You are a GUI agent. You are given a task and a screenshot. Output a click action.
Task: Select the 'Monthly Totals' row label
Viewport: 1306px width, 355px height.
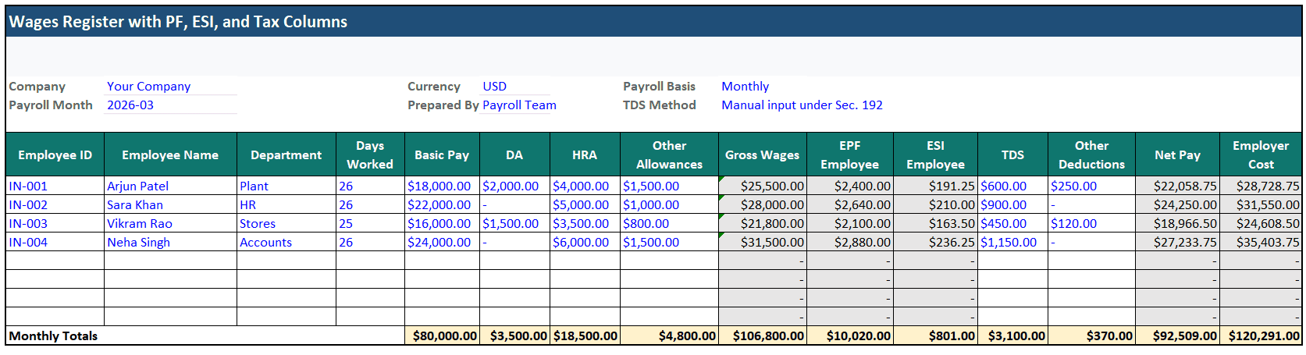click(x=205, y=335)
